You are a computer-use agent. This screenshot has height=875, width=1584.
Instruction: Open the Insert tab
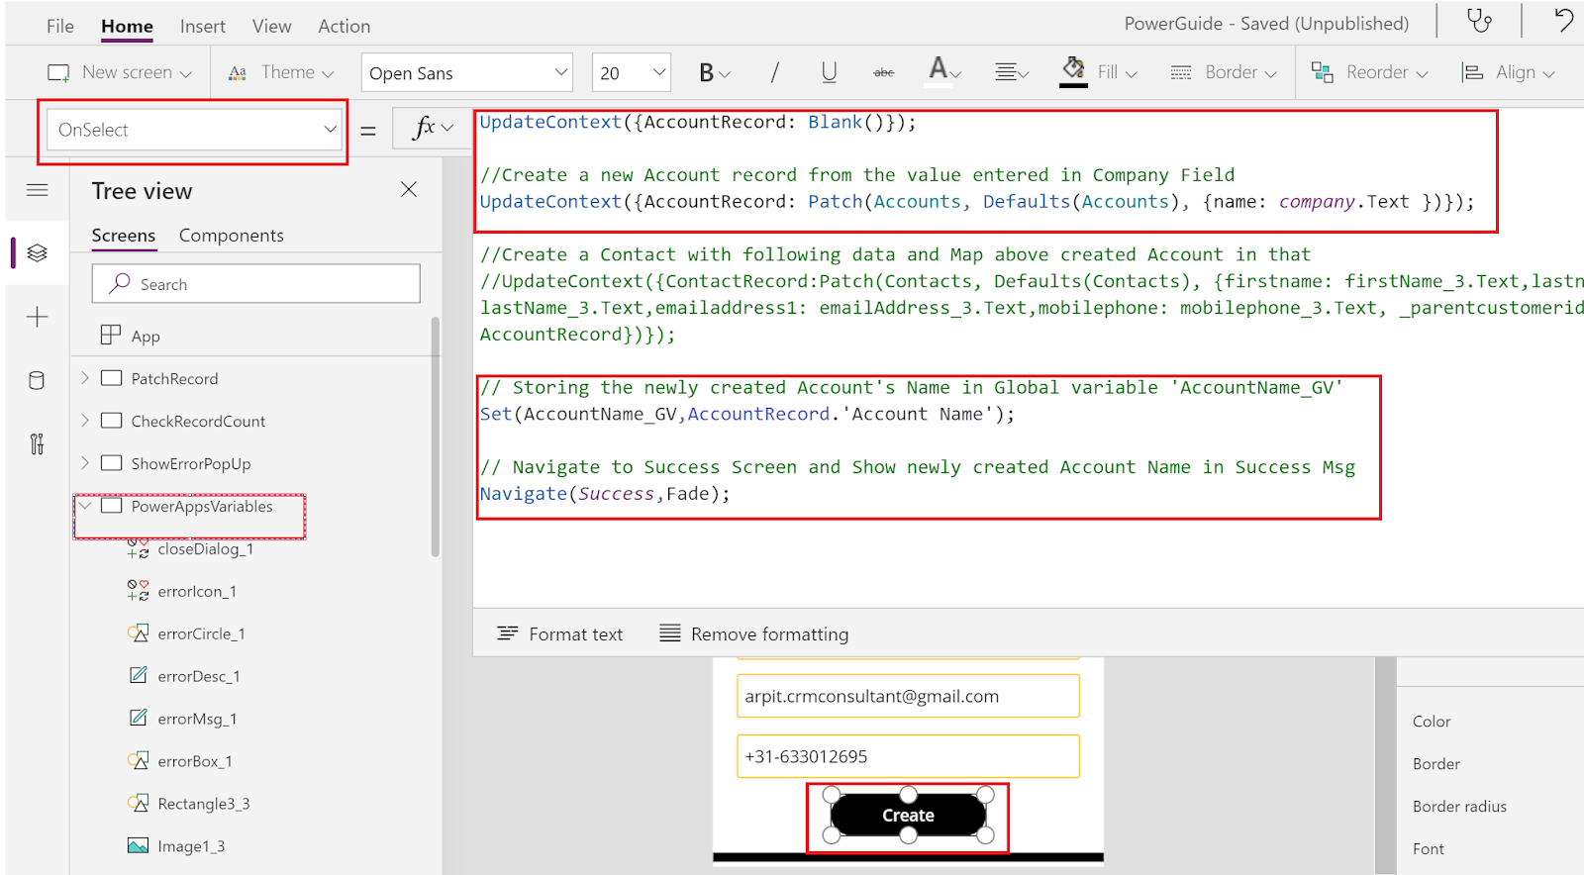[203, 26]
